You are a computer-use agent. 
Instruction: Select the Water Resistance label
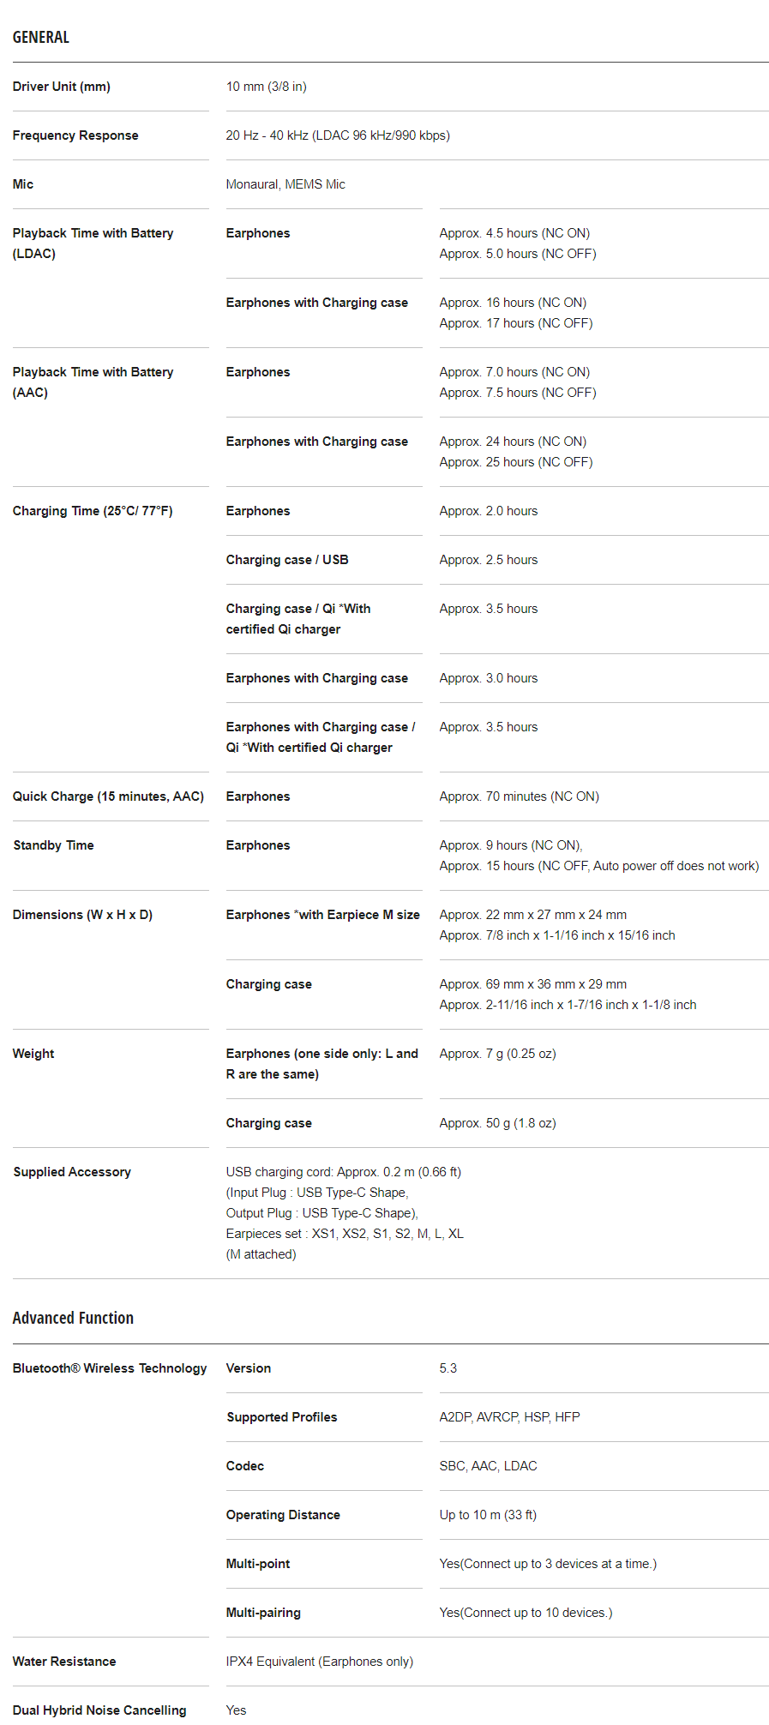64,1662
